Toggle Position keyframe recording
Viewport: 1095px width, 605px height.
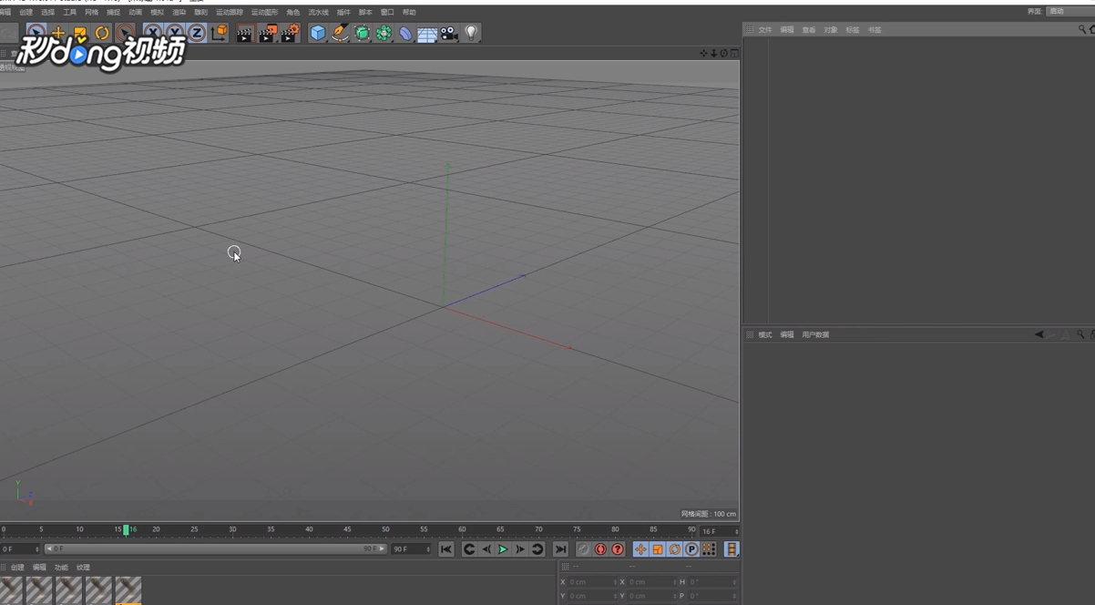(640, 549)
